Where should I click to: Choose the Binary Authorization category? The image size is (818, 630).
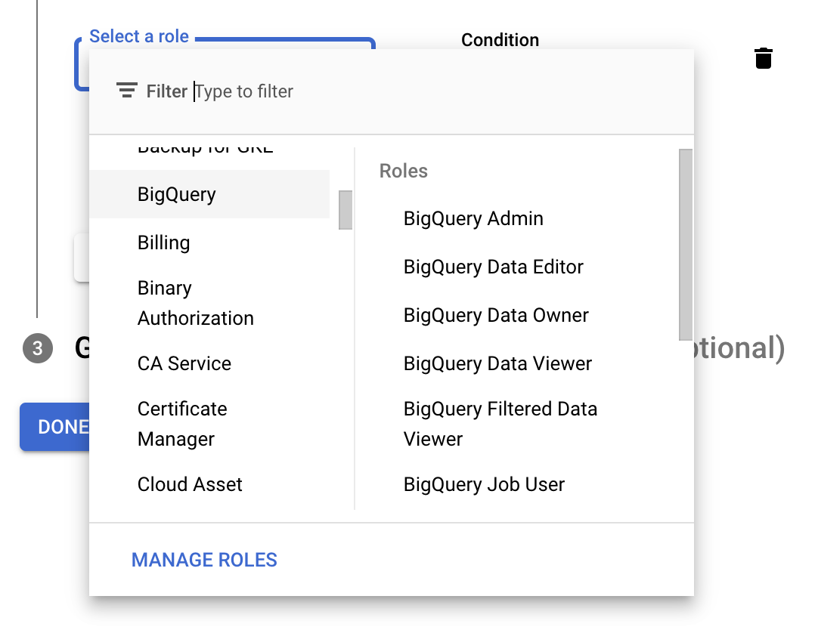(195, 303)
